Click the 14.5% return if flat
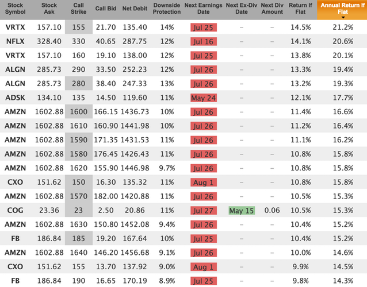This screenshot has width=367, height=287. pos(300,28)
